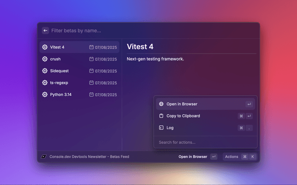297x185 pixels.
Task: Click the clipboard icon in actions menu
Action: coord(161,116)
